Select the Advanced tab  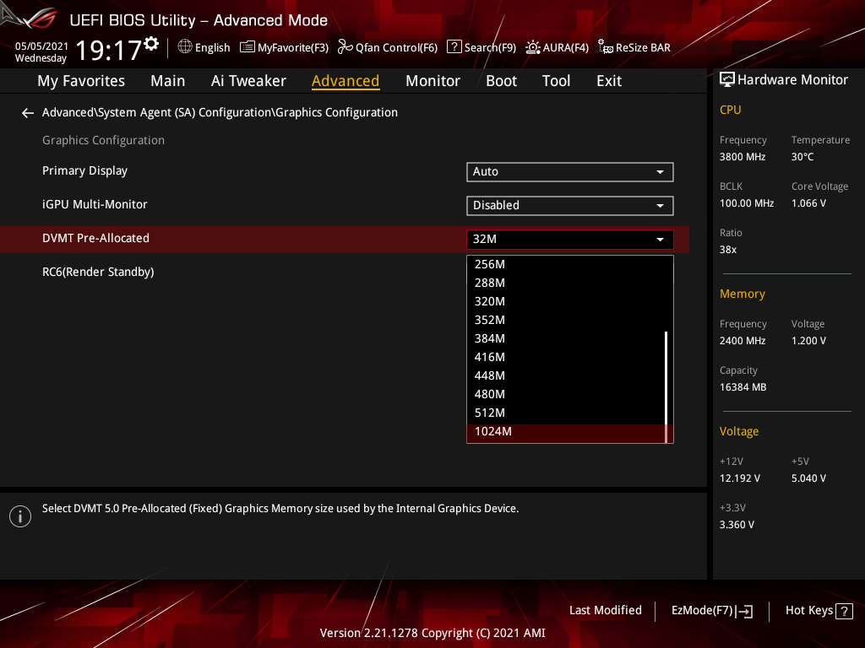pos(345,81)
